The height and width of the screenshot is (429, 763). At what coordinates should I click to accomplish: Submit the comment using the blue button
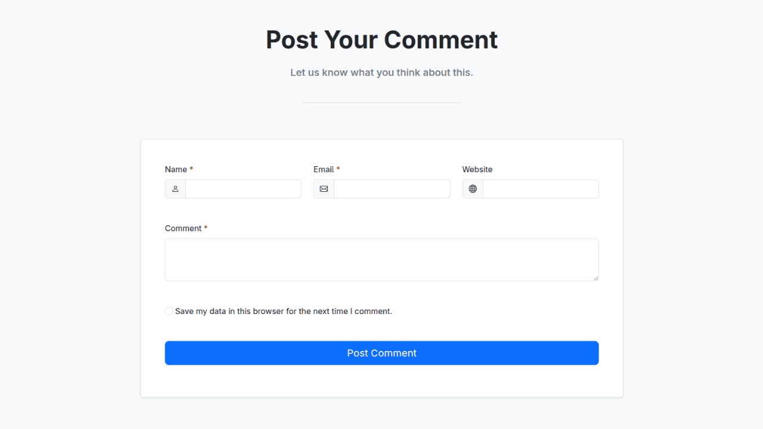381,353
